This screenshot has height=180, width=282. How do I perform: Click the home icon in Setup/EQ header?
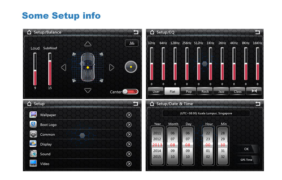click(x=152, y=32)
